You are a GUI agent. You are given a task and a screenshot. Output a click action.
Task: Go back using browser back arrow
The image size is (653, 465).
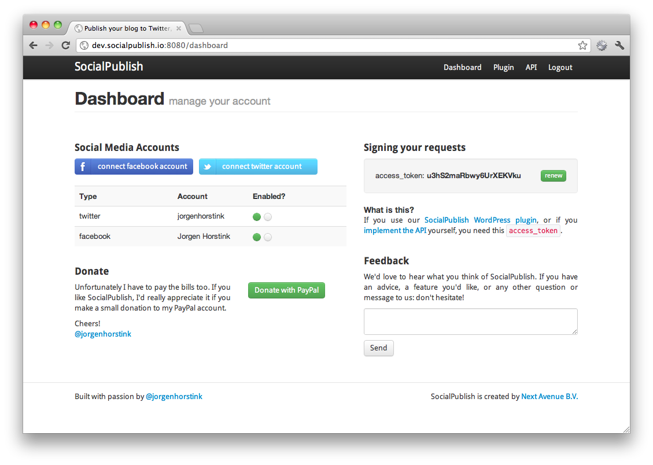[x=34, y=45]
